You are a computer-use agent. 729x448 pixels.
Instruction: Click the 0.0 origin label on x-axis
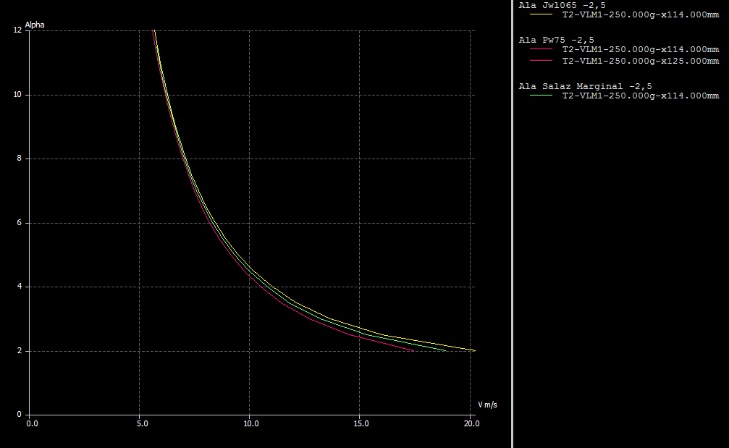click(x=32, y=423)
